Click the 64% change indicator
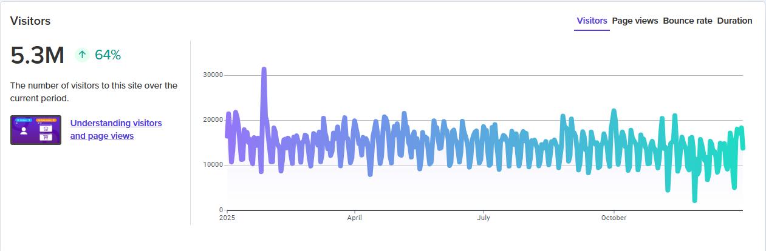Screen dimensions: 766x251 click(x=108, y=55)
